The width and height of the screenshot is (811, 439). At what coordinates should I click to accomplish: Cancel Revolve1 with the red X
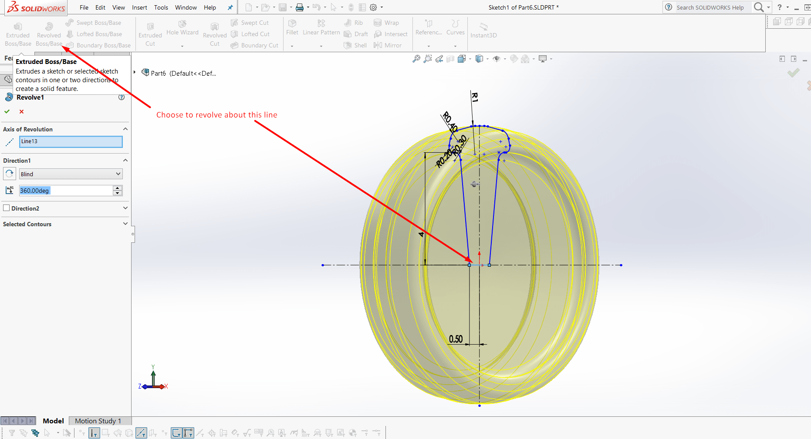pyautogui.click(x=21, y=111)
